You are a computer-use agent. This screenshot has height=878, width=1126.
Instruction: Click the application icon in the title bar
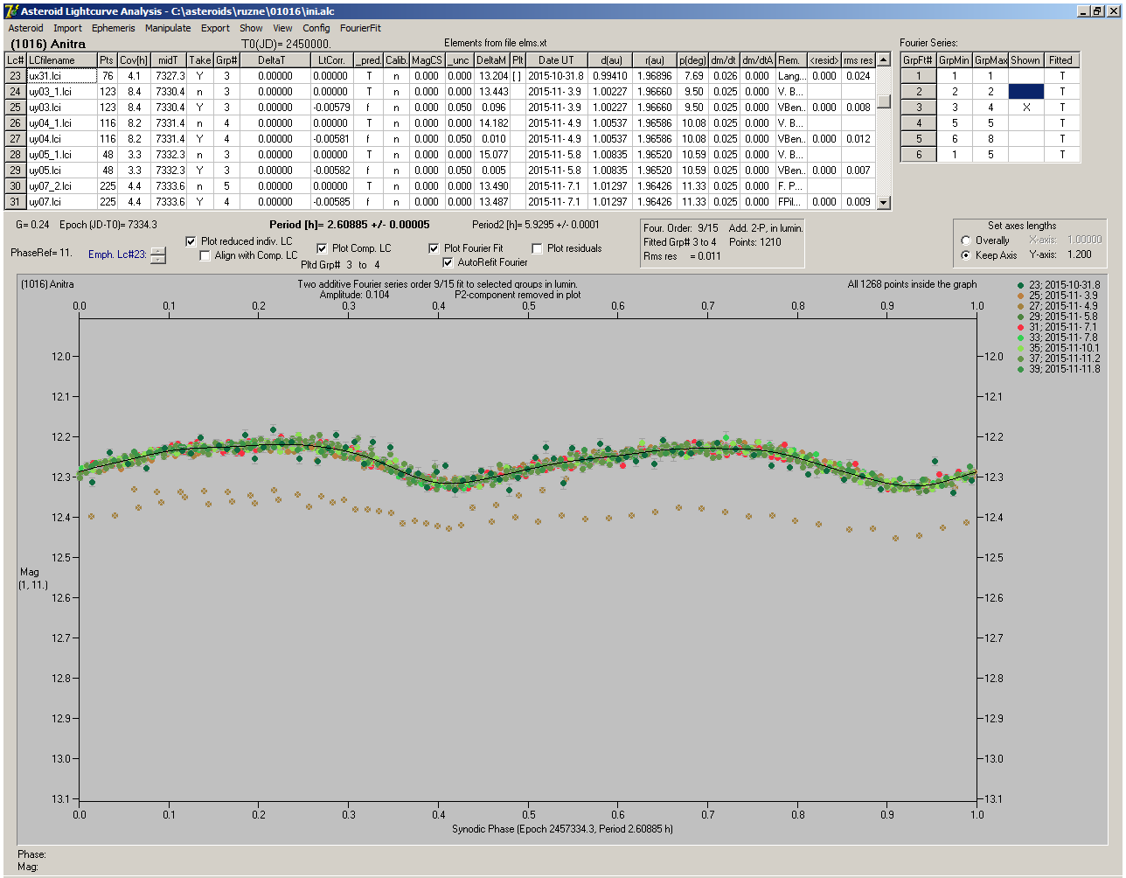click(10, 10)
